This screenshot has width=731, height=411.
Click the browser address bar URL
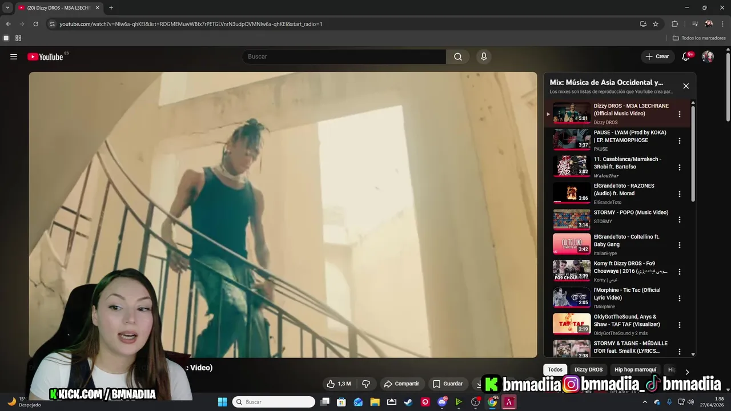tap(191, 24)
